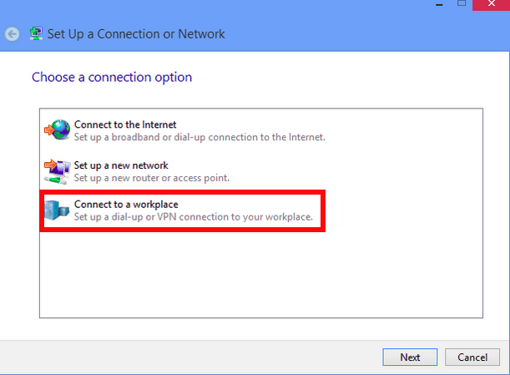
Task: Click empty space inside the options list box
Action: pyautogui.click(x=260, y=273)
